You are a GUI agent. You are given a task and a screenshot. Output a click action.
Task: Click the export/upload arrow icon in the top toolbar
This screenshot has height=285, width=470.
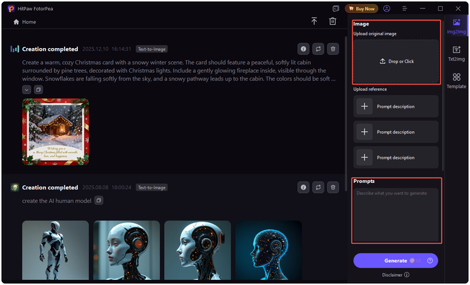click(x=314, y=21)
